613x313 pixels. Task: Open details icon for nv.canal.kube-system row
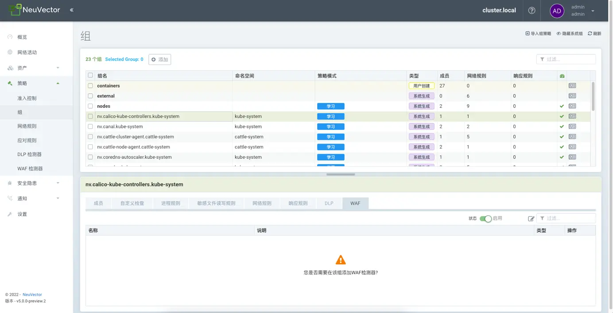(x=572, y=126)
